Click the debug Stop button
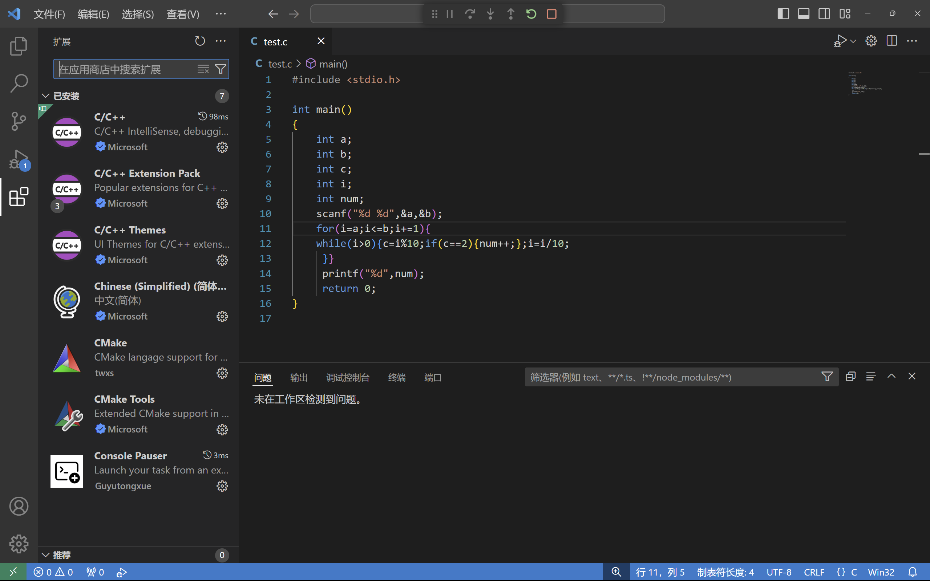Viewport: 930px width, 581px height. [551, 14]
